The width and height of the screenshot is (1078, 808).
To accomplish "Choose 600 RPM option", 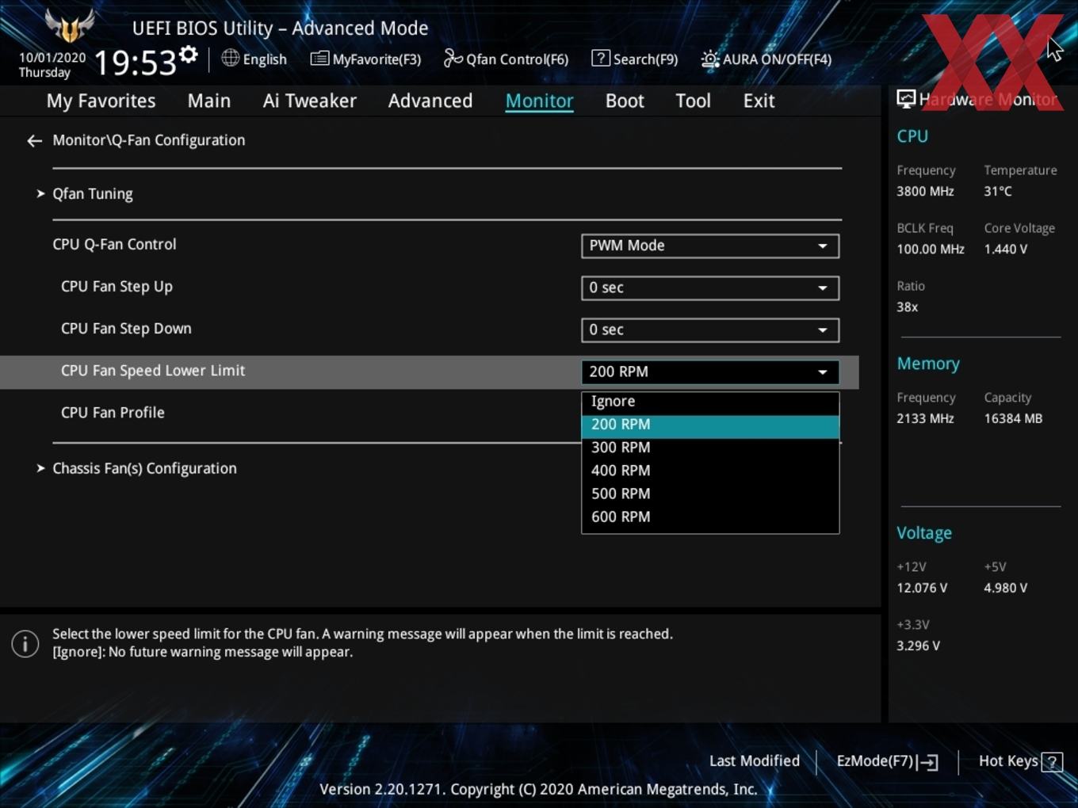I will tap(710, 516).
